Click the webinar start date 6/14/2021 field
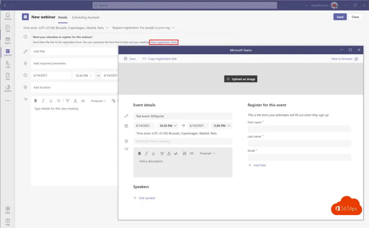This screenshot has width=369, height=228. pyautogui.click(x=51, y=76)
